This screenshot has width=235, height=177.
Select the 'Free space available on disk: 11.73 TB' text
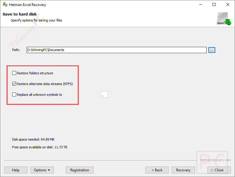click(x=39, y=147)
